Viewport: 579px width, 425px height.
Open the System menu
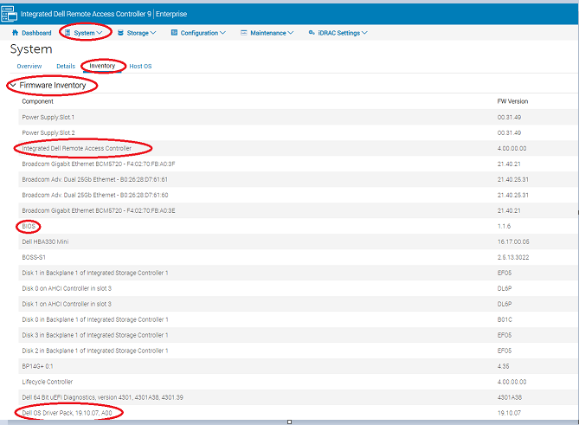click(x=84, y=33)
